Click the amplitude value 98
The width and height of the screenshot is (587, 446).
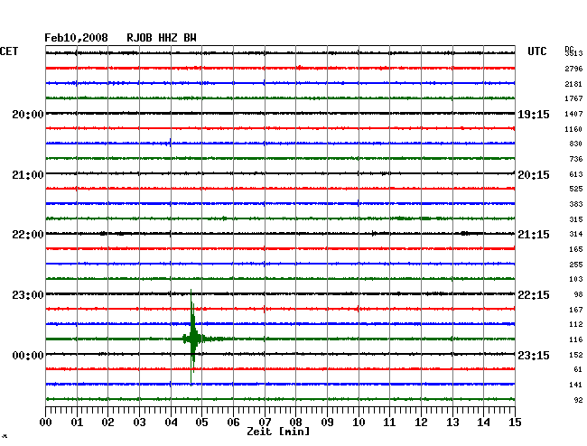(x=578, y=295)
